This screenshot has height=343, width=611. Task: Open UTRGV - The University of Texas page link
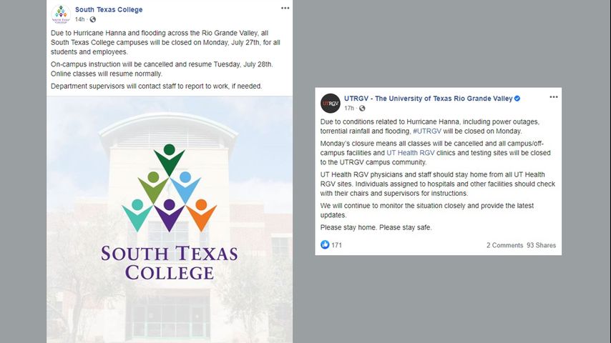pyautogui.click(x=428, y=98)
